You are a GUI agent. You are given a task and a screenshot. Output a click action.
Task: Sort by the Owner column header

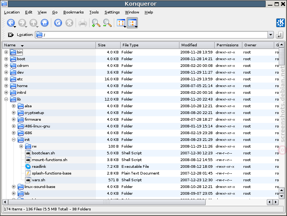point(258,45)
